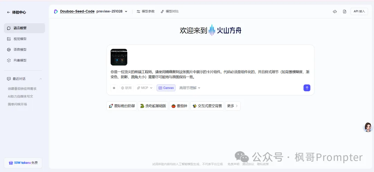
Task: Click the 最近对话 chat icon
Action: [x=9, y=79]
